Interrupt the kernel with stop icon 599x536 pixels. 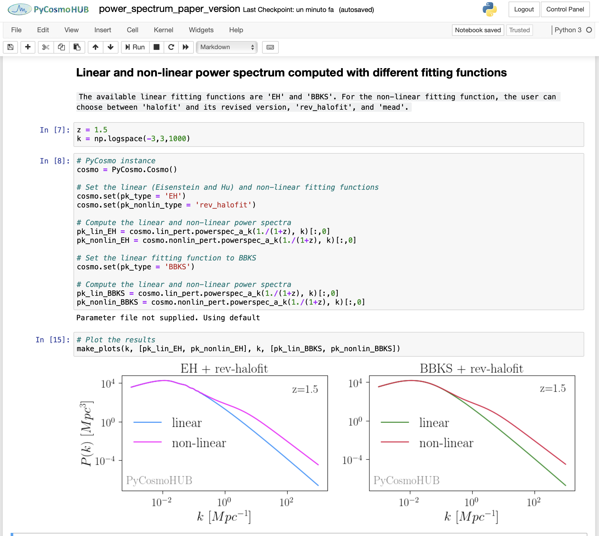[x=157, y=47]
